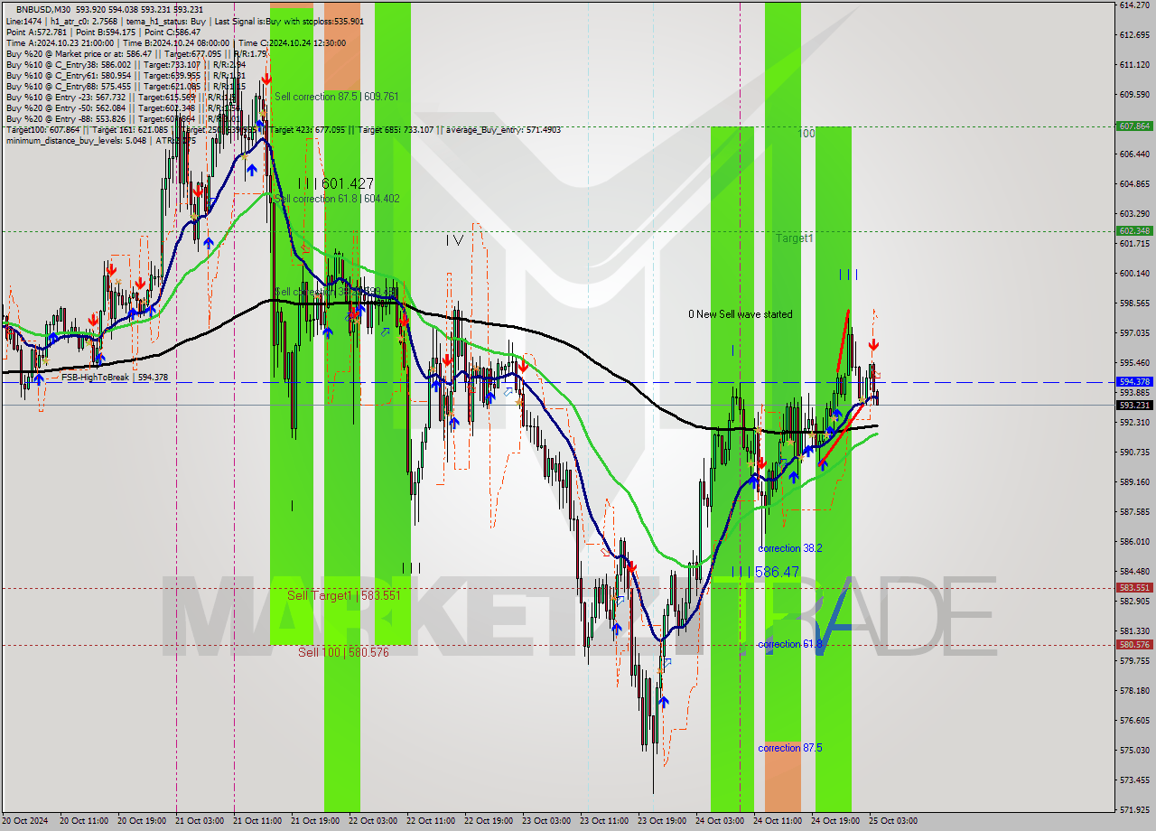This screenshot has height=831, width=1156.
Task: Select the 'FSB-HighToBreak | 594.378' label
Action: coord(115,378)
